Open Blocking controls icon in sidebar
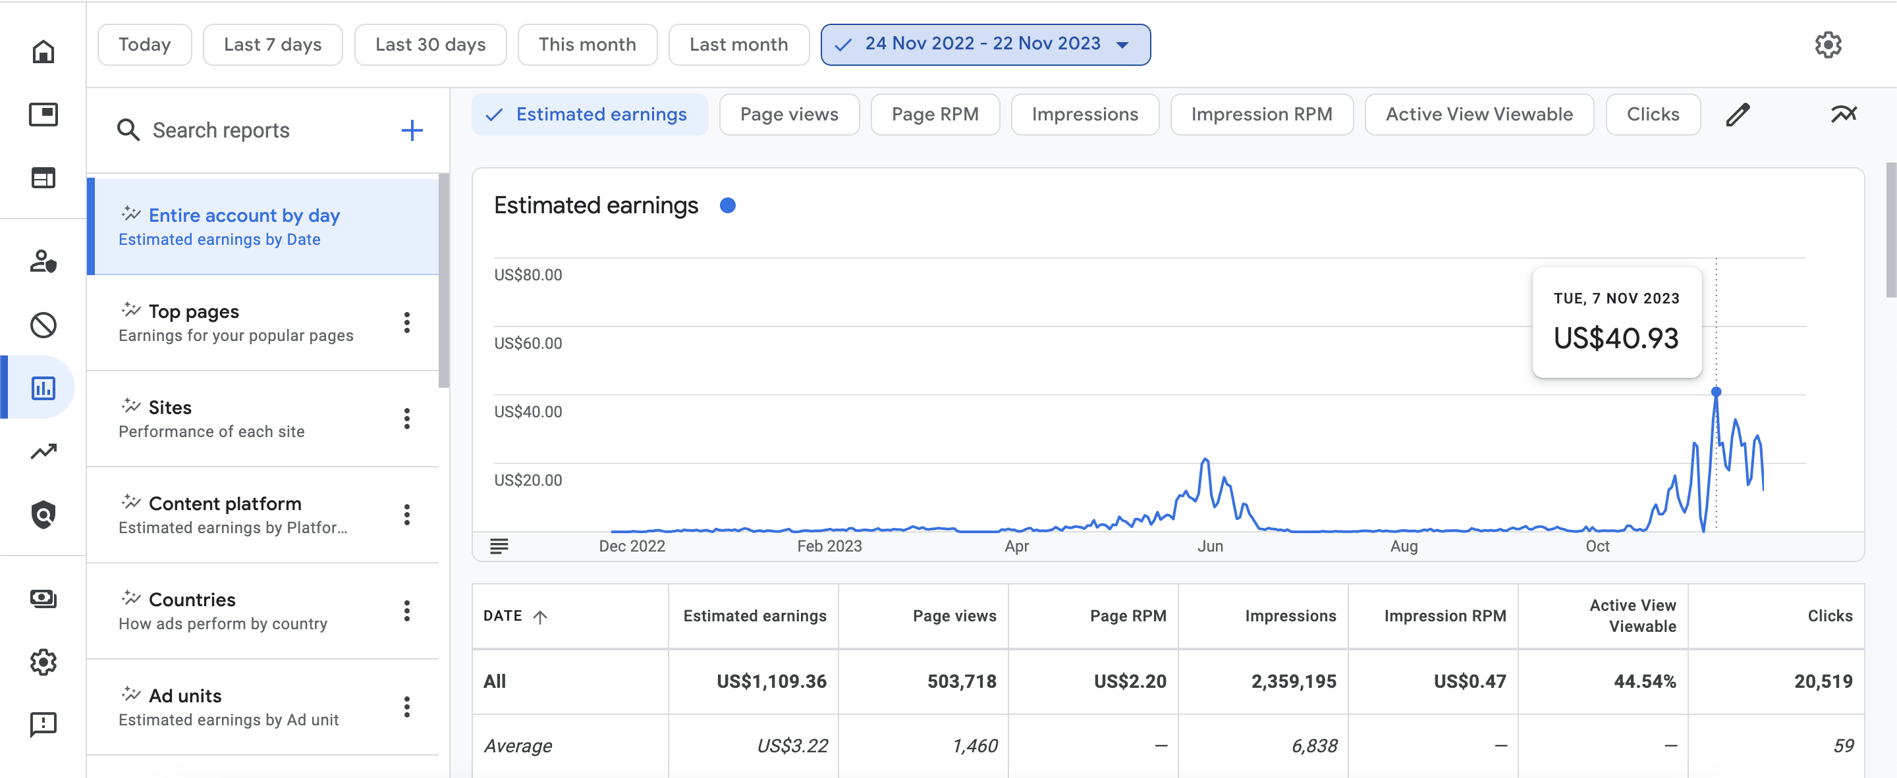Screen dimensions: 1897x778 click(x=43, y=324)
